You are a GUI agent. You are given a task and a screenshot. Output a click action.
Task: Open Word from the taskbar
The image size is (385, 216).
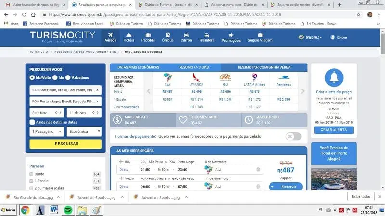click(53, 210)
